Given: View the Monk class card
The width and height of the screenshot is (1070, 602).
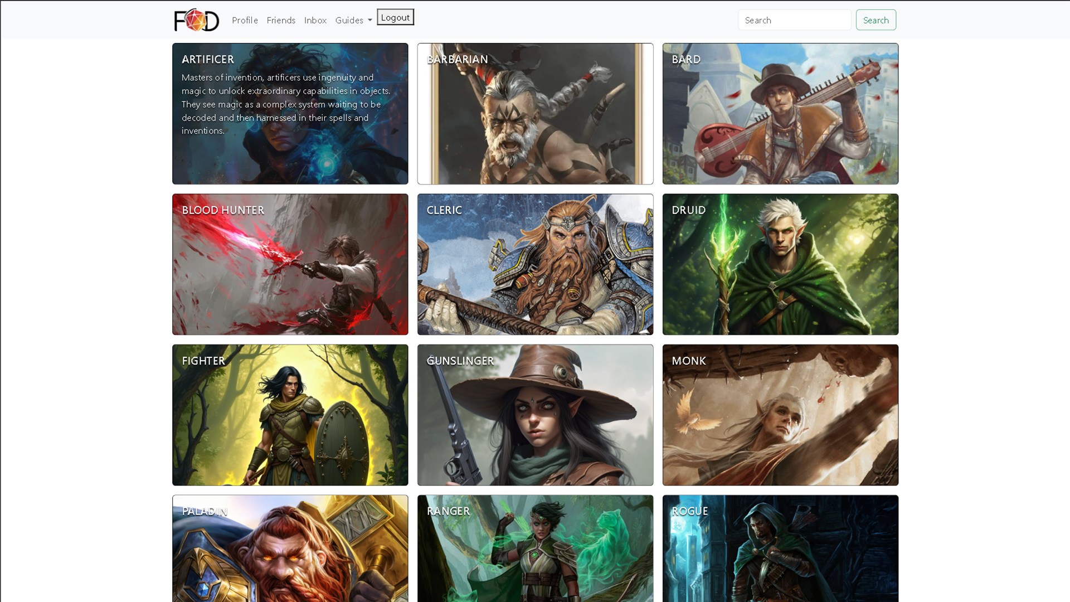Looking at the screenshot, I should 780,415.
